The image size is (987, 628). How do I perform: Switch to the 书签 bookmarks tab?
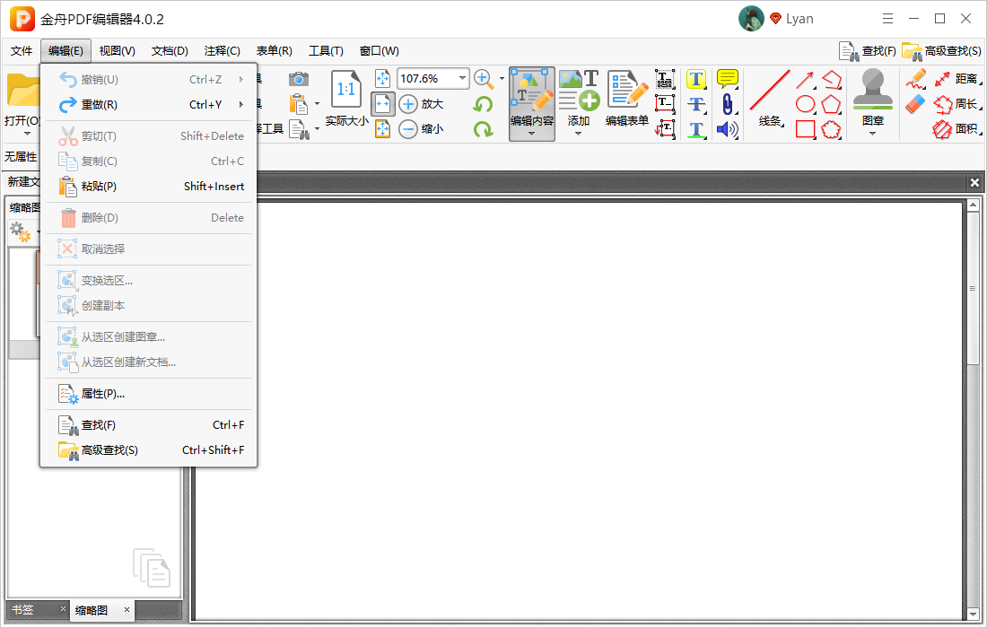[x=22, y=610]
